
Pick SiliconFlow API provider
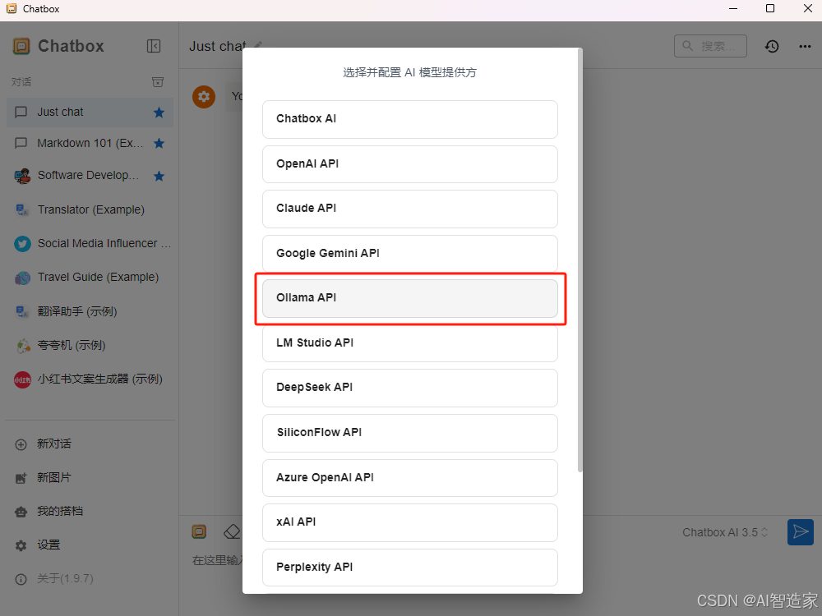pos(410,433)
